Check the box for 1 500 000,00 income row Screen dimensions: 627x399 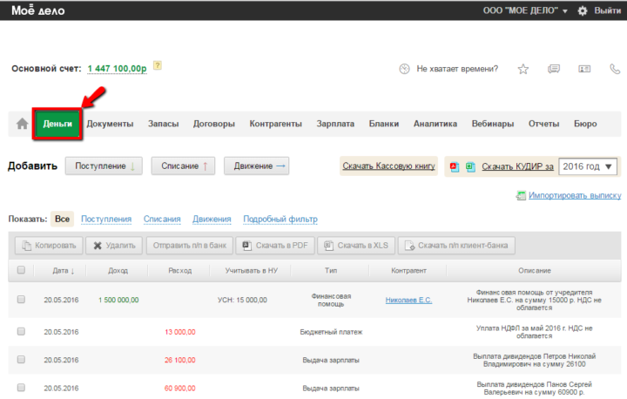(21, 300)
